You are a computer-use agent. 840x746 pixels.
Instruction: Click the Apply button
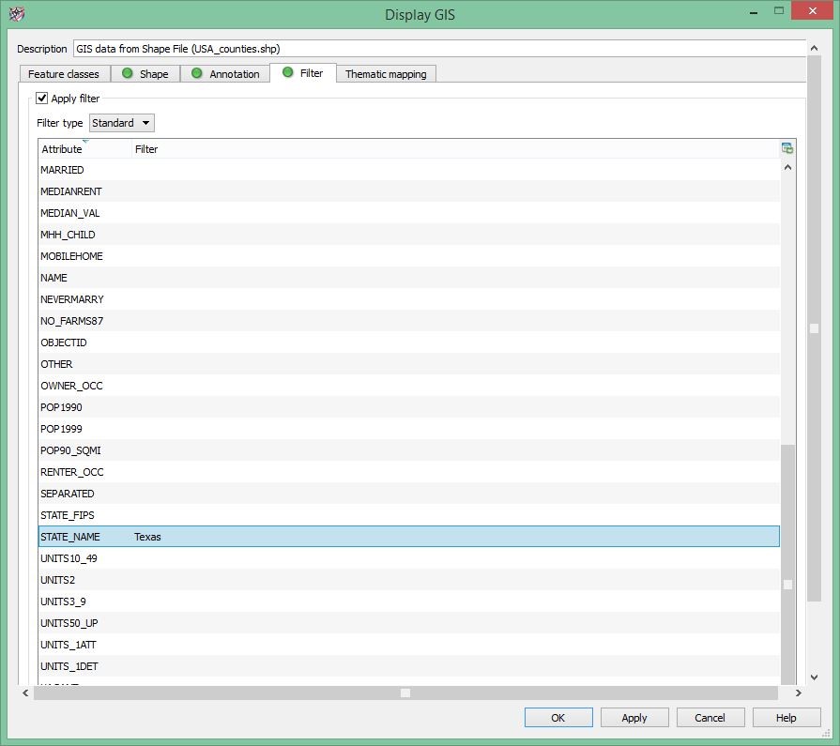point(634,718)
